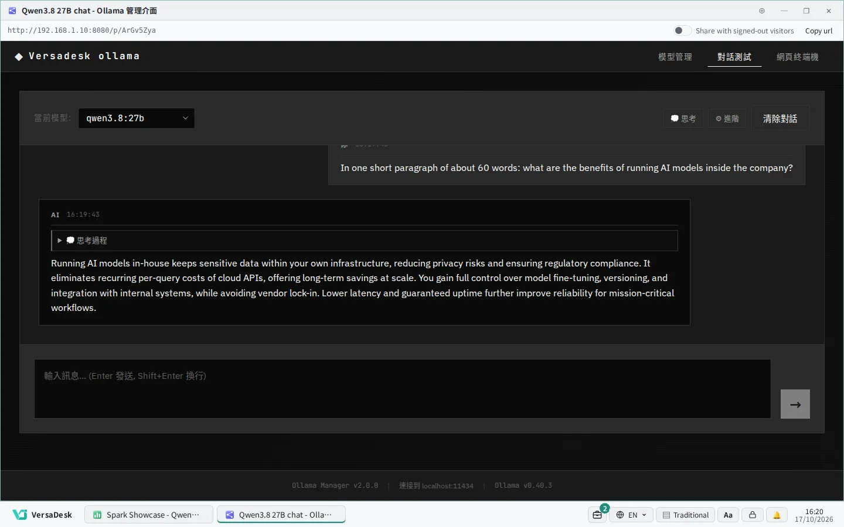Viewport: 844px width, 527px height.
Task: Switch to the 模型管理 tab
Action: (675, 57)
